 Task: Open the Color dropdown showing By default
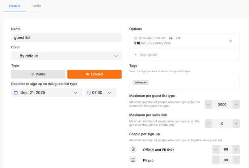coord(66,56)
